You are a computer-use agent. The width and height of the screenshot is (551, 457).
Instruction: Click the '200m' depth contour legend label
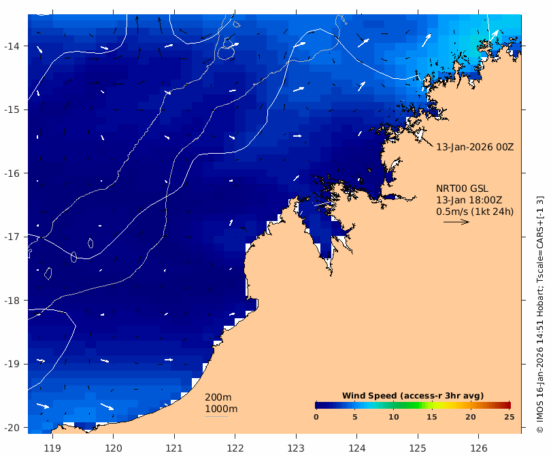click(x=218, y=397)
